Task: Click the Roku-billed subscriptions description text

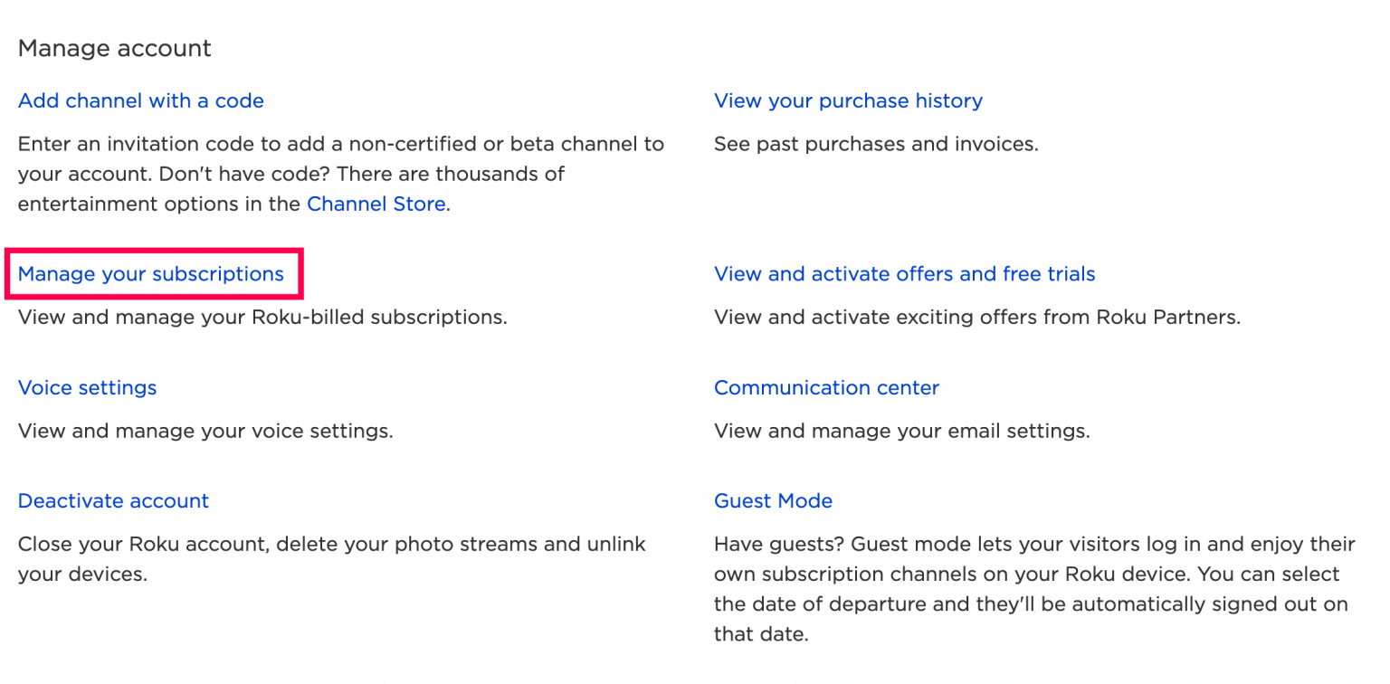Action: 262,317
